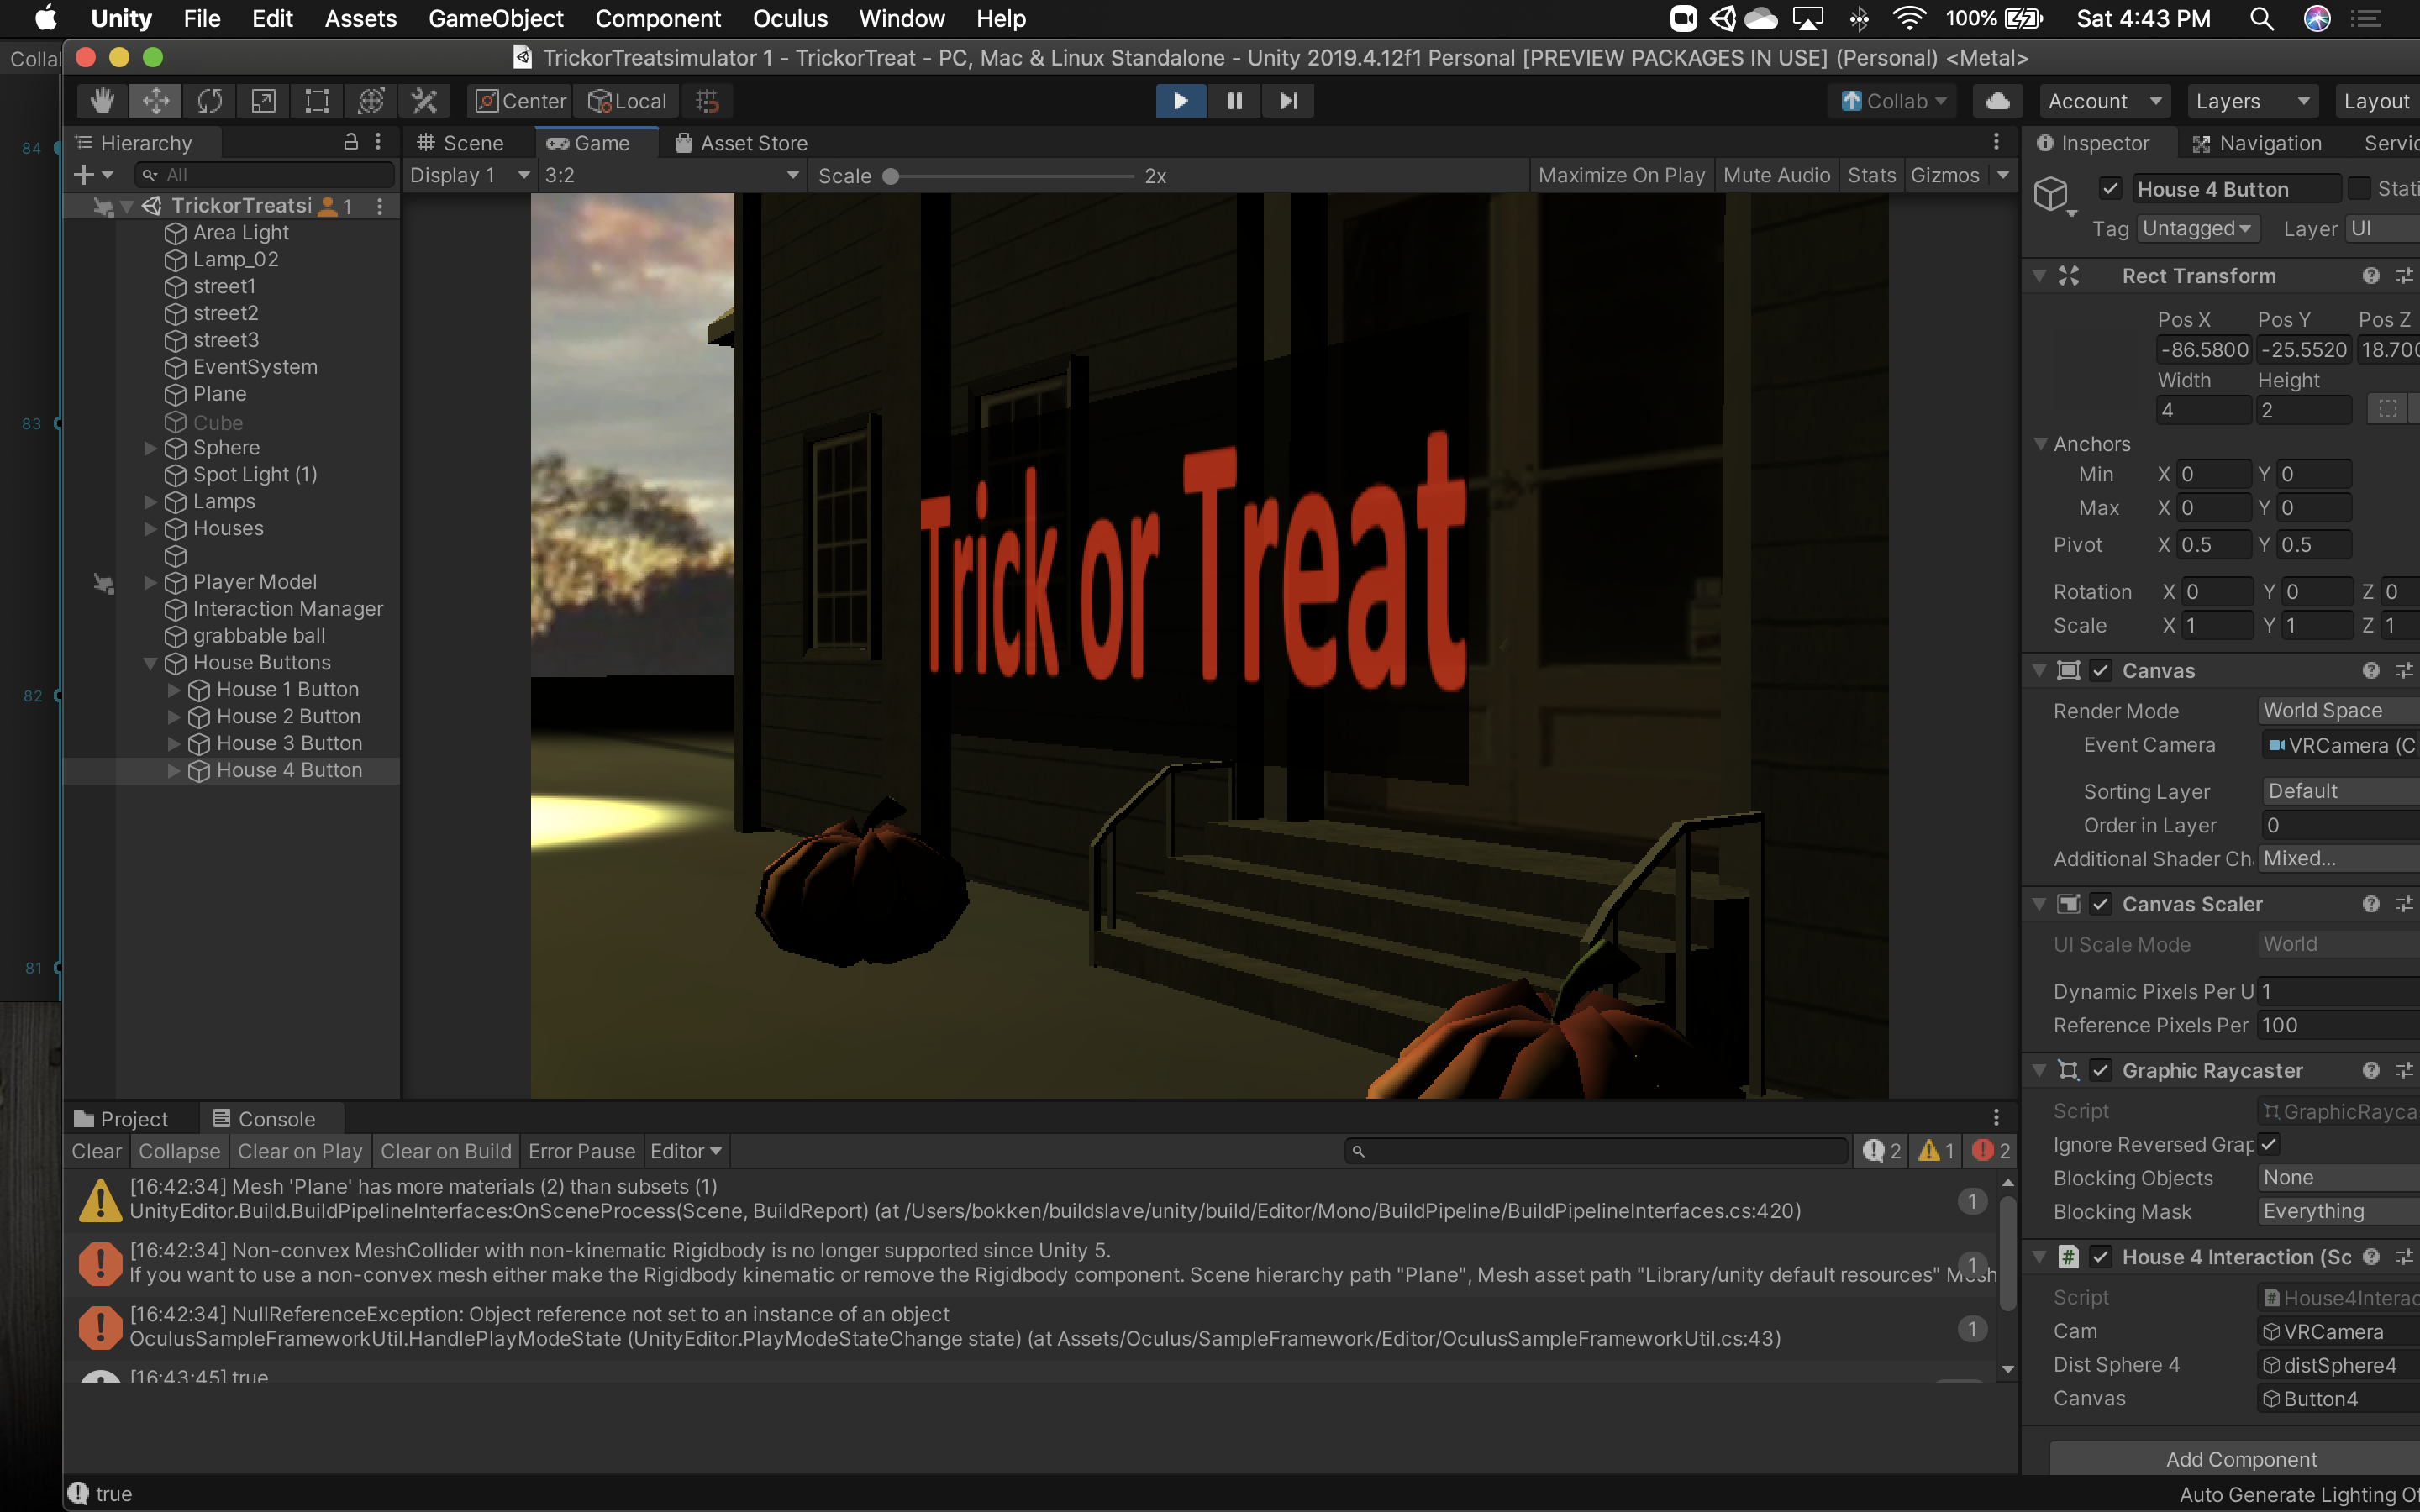This screenshot has height=1512, width=2420.
Task: Click the Step frame button
Action: (1288, 101)
